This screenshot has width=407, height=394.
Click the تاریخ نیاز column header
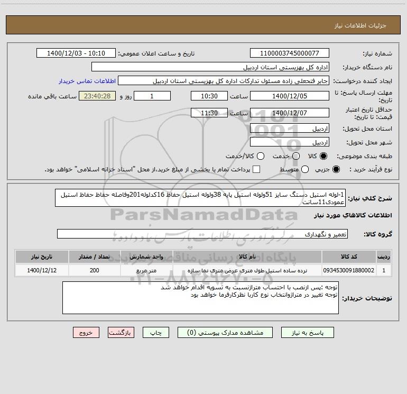42,256
